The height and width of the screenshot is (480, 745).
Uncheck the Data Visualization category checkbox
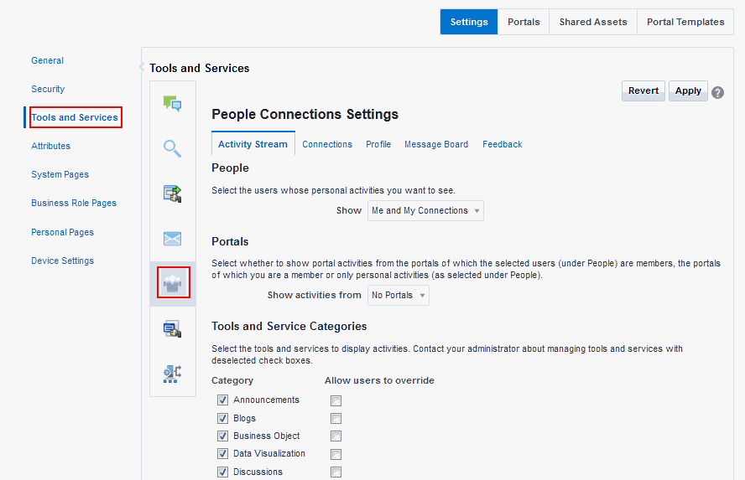pyautogui.click(x=223, y=453)
